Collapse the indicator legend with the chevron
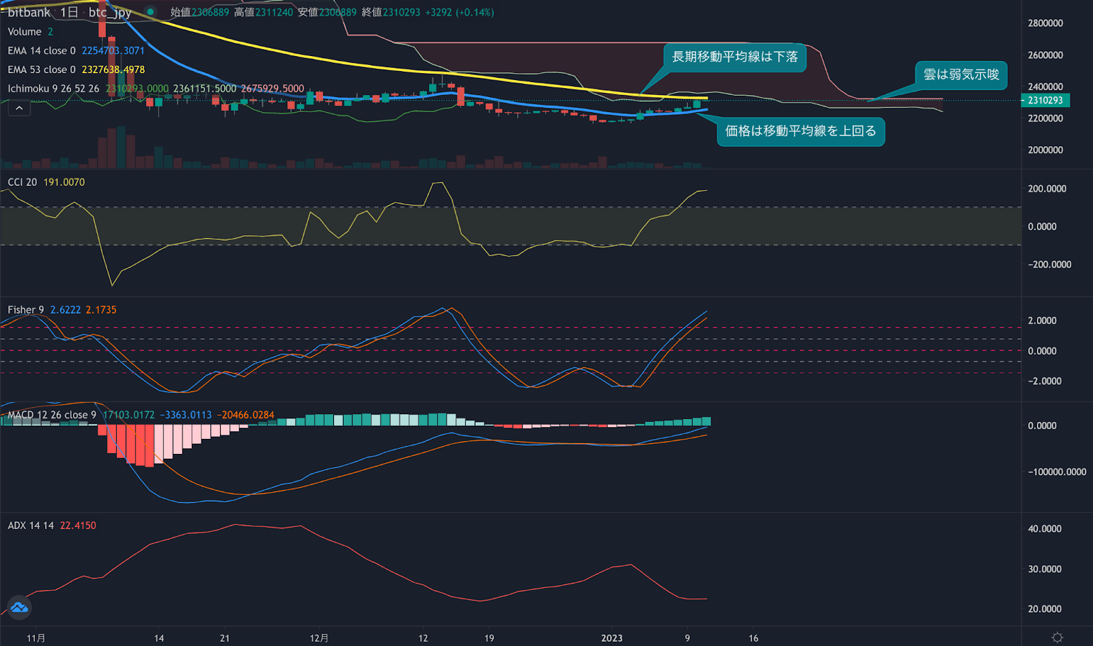Image resolution: width=1093 pixels, height=646 pixels. pos(19,108)
